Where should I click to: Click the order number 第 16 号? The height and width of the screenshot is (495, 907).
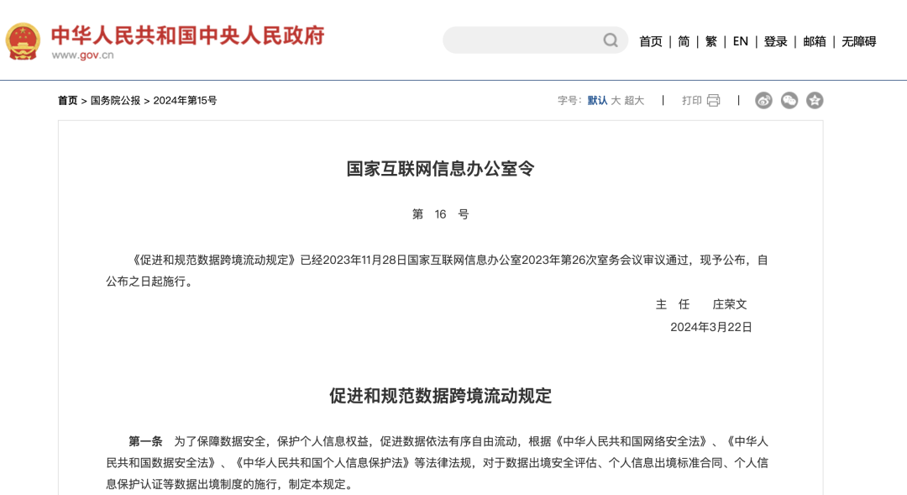point(440,214)
